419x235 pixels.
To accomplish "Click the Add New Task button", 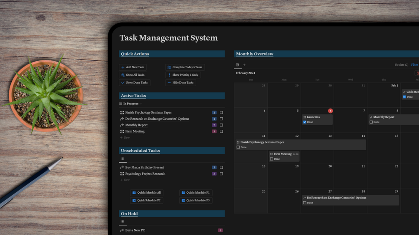I will (x=133, y=67).
